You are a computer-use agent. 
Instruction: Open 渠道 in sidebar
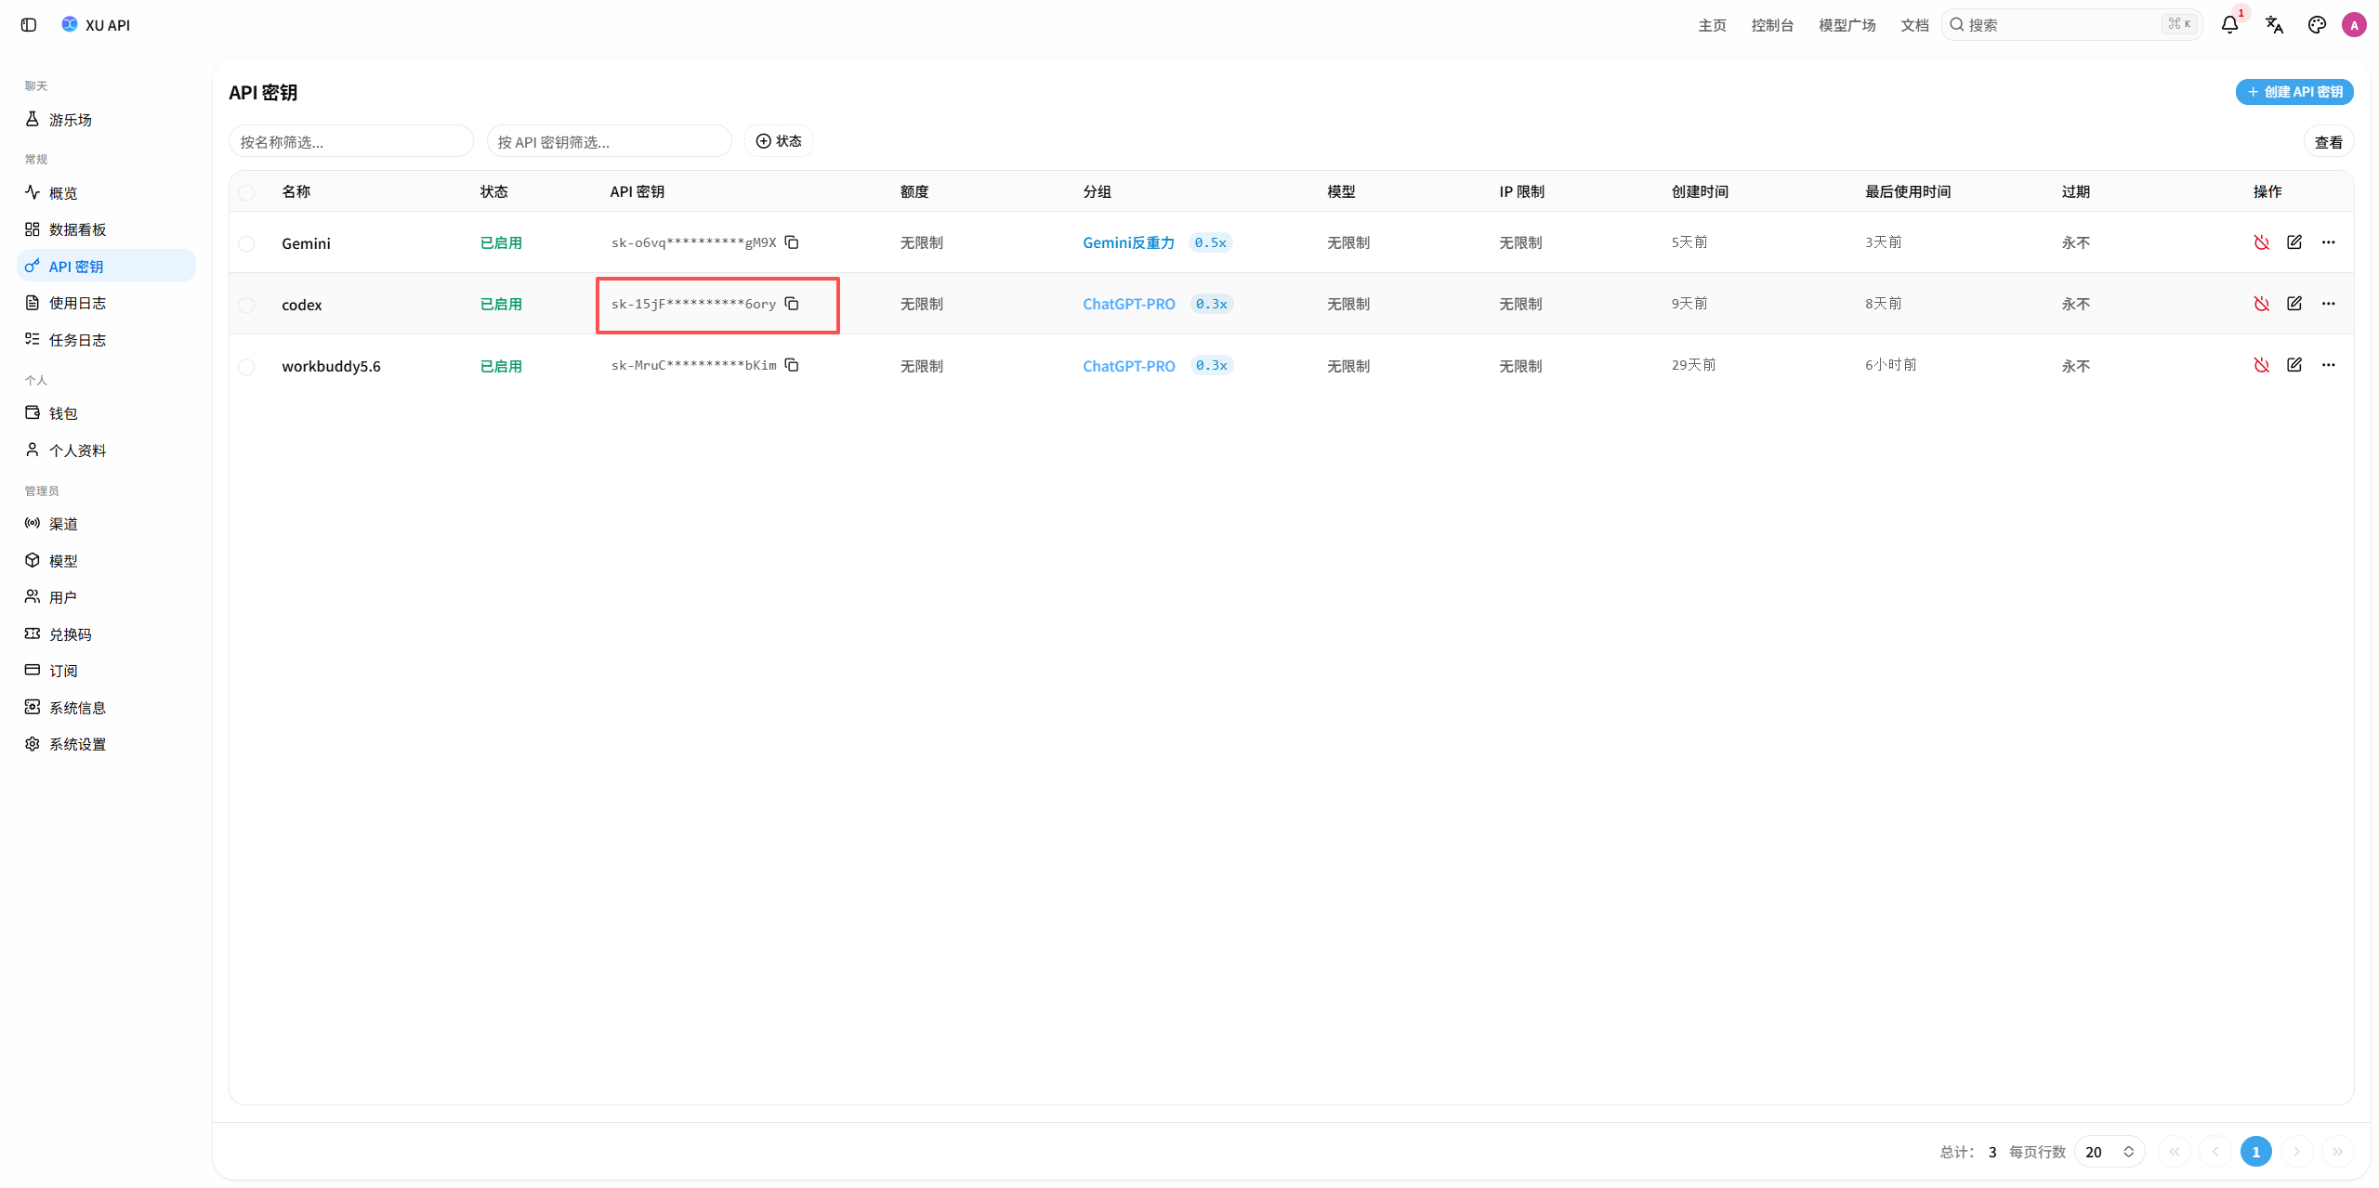click(x=107, y=524)
